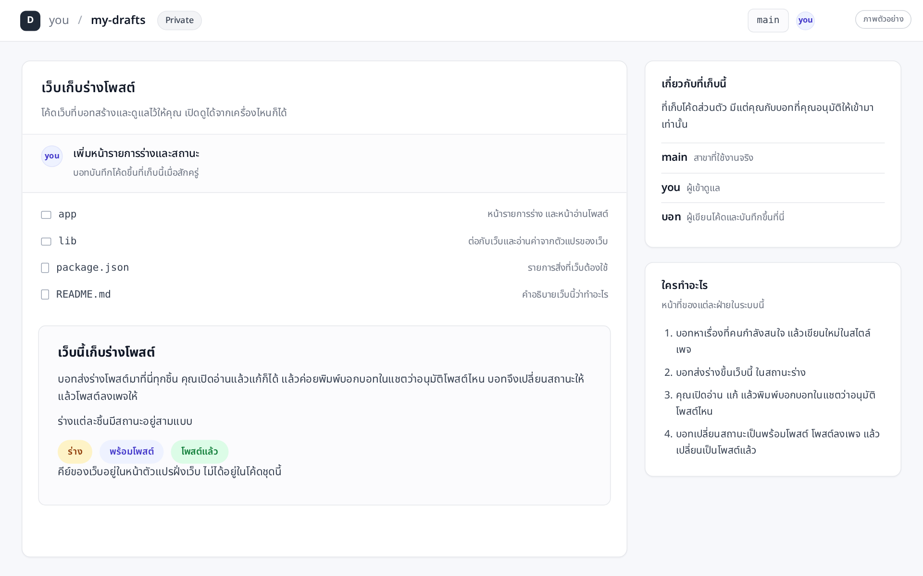Click the บอท contributor row

773,217
